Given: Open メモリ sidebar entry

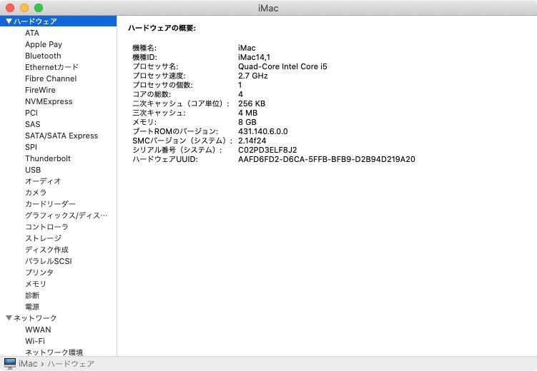Looking at the screenshot, I should pyautogui.click(x=35, y=284).
